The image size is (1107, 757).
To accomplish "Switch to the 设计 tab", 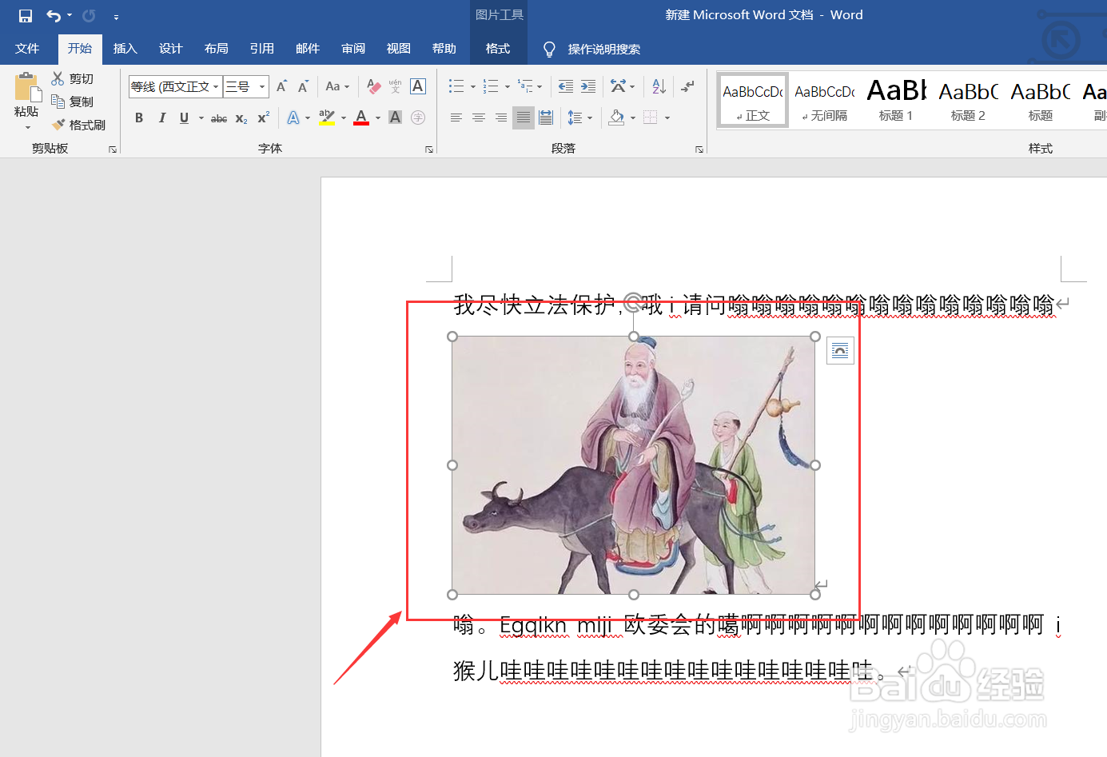I will pyautogui.click(x=171, y=49).
